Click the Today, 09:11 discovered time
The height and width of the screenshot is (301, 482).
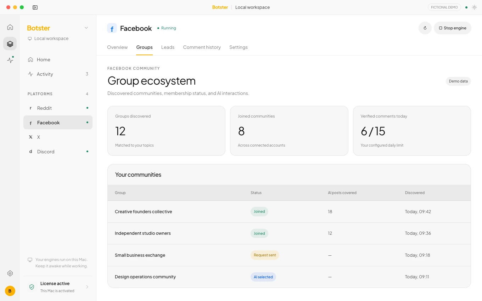tap(417, 277)
